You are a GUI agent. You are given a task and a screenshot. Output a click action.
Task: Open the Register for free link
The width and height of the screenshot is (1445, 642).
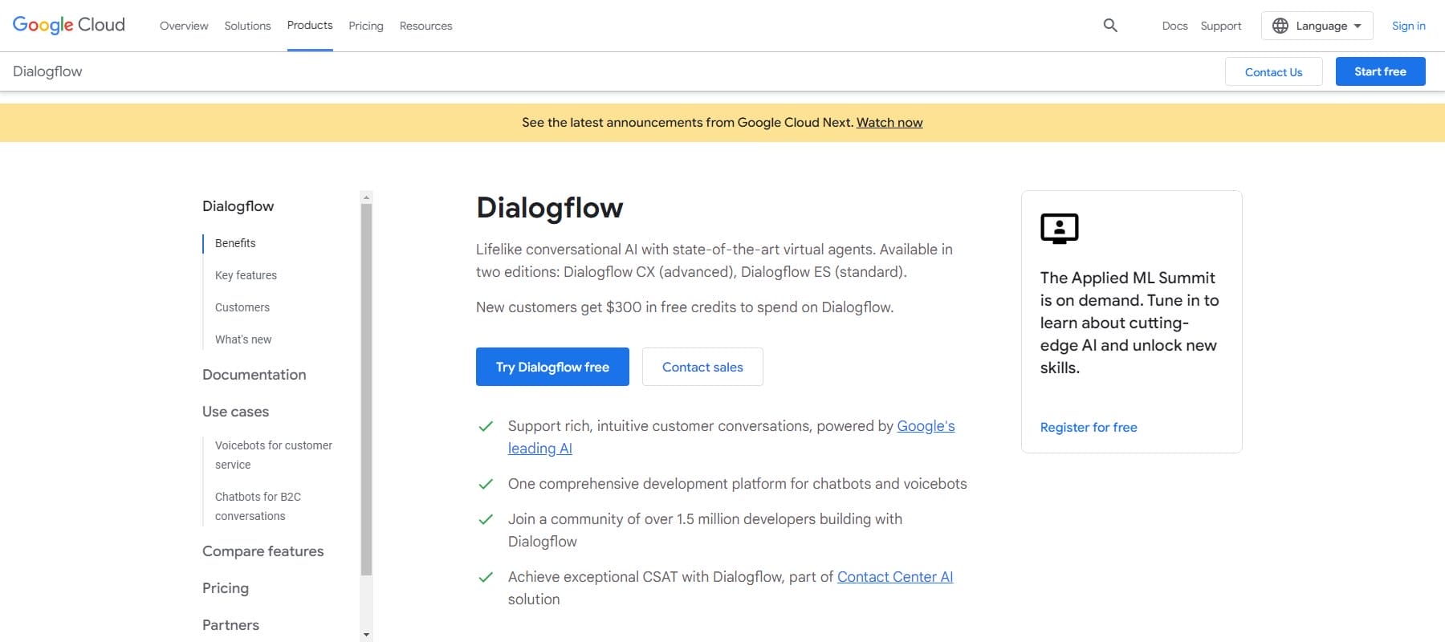(x=1089, y=428)
